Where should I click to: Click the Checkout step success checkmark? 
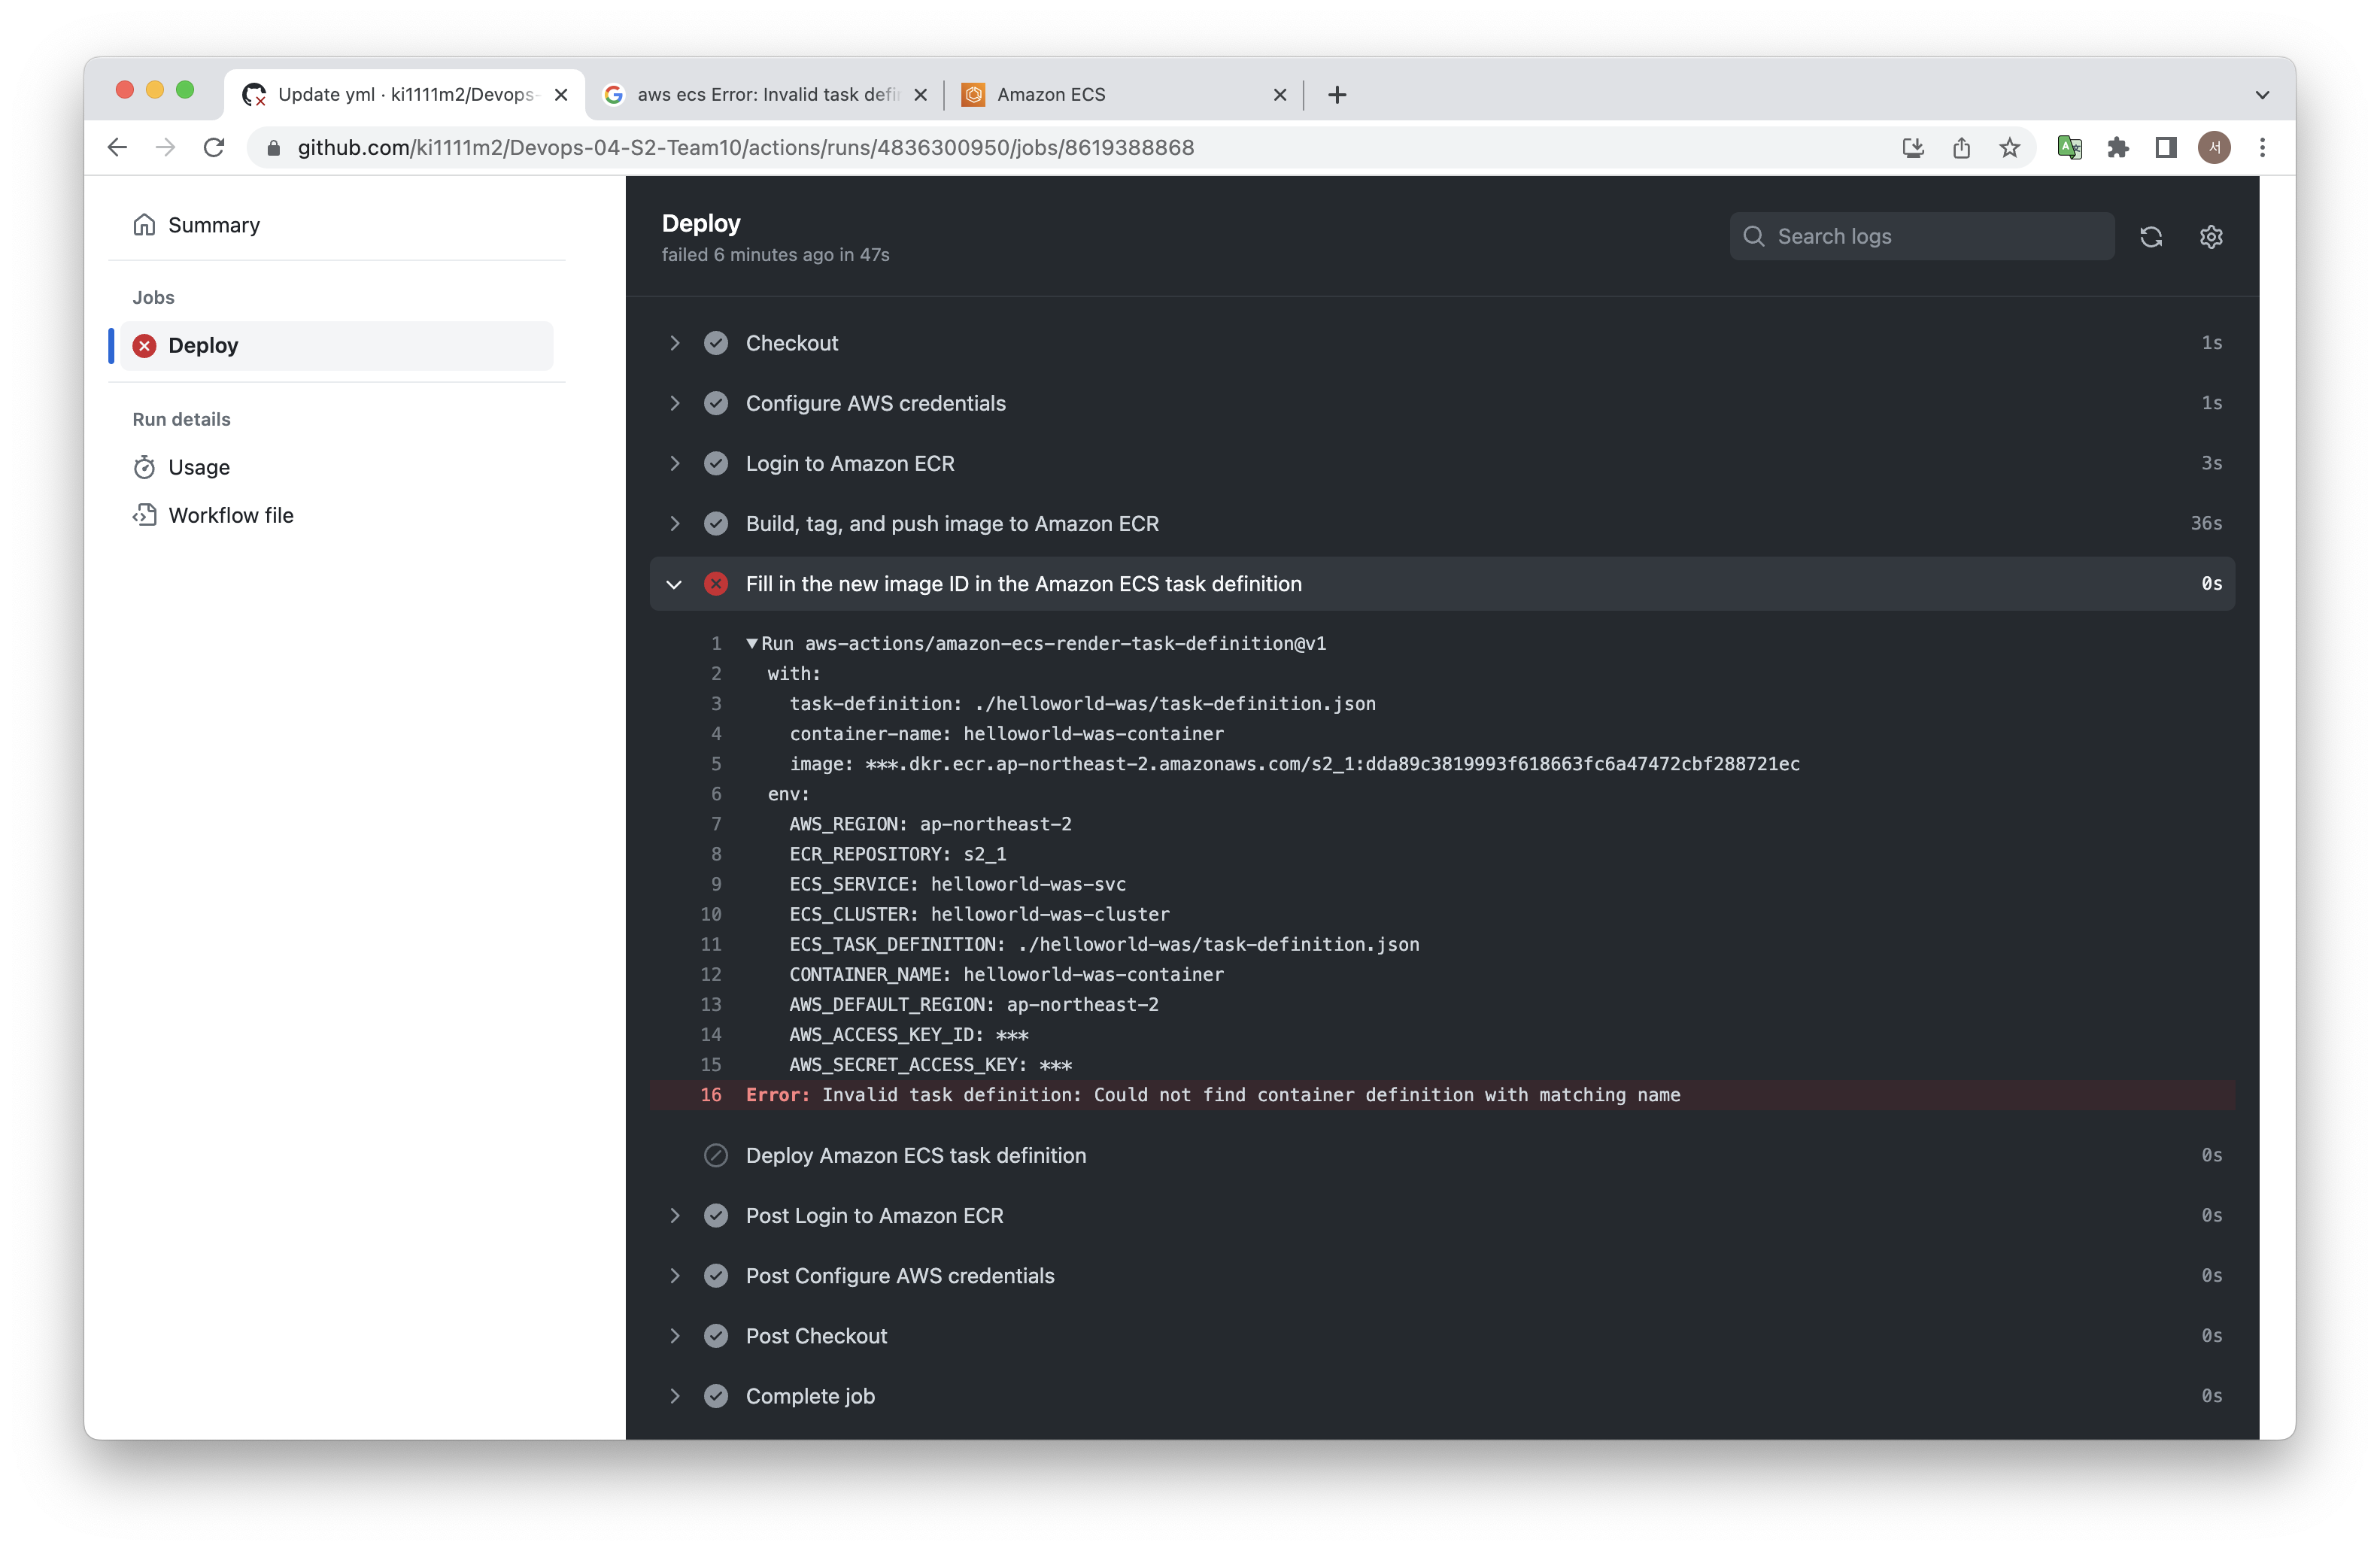[716, 343]
